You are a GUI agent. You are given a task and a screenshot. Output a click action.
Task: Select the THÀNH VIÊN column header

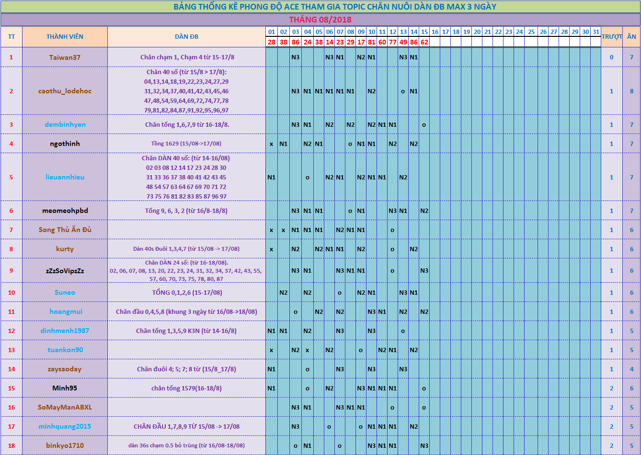[65, 37]
